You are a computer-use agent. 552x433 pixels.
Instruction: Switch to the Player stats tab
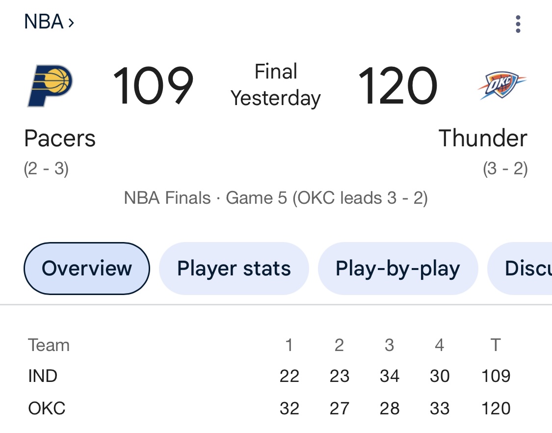[x=234, y=269]
